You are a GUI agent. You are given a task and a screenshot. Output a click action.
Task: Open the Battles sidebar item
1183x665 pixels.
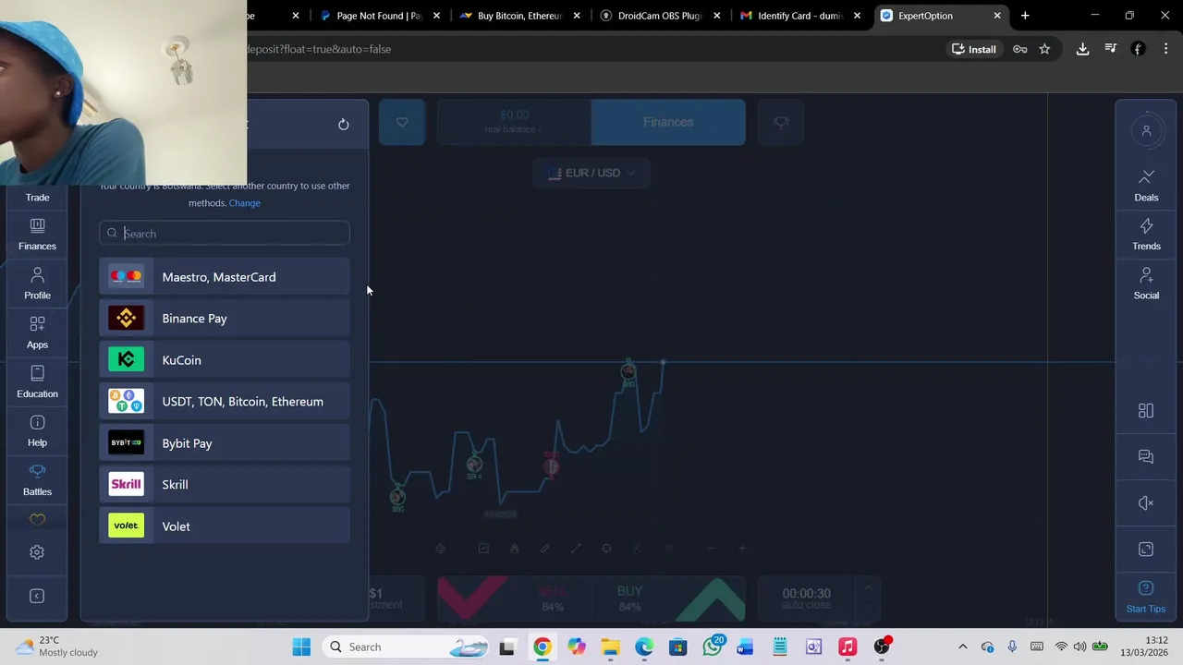[x=37, y=480]
